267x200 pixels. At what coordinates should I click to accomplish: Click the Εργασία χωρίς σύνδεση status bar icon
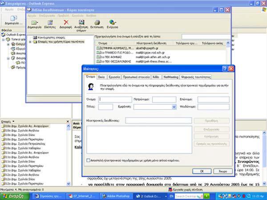tap(170, 189)
